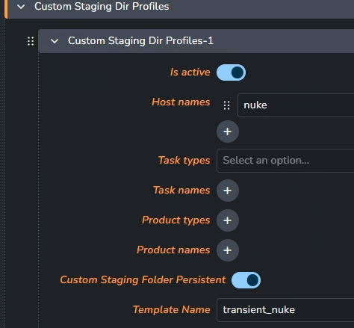Add a new Product names entry
Viewport: 354px width, 328px height.
point(228,250)
